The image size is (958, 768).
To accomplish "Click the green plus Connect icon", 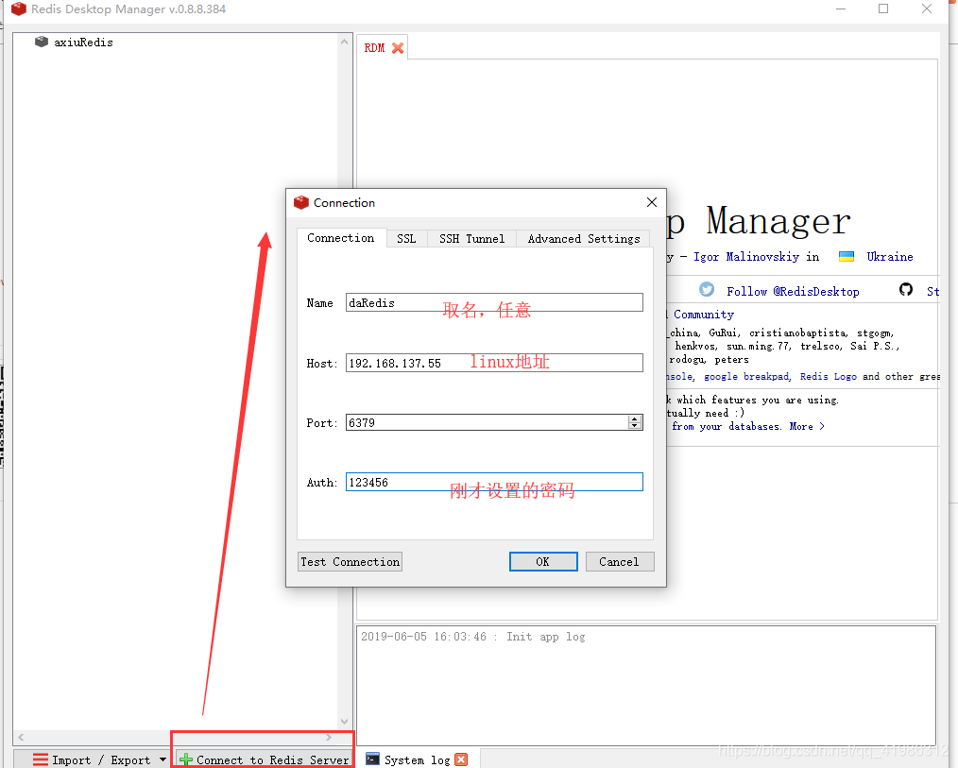I will coord(186,759).
